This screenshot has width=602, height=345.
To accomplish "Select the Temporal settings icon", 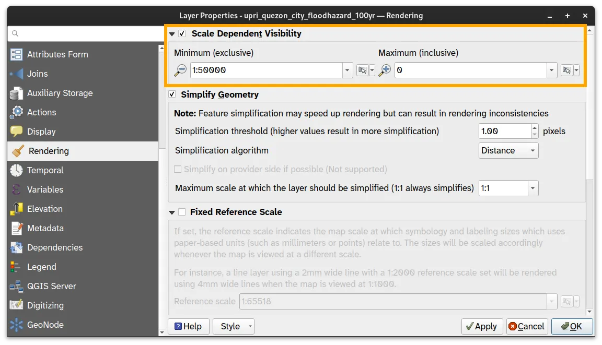I will 17,170.
